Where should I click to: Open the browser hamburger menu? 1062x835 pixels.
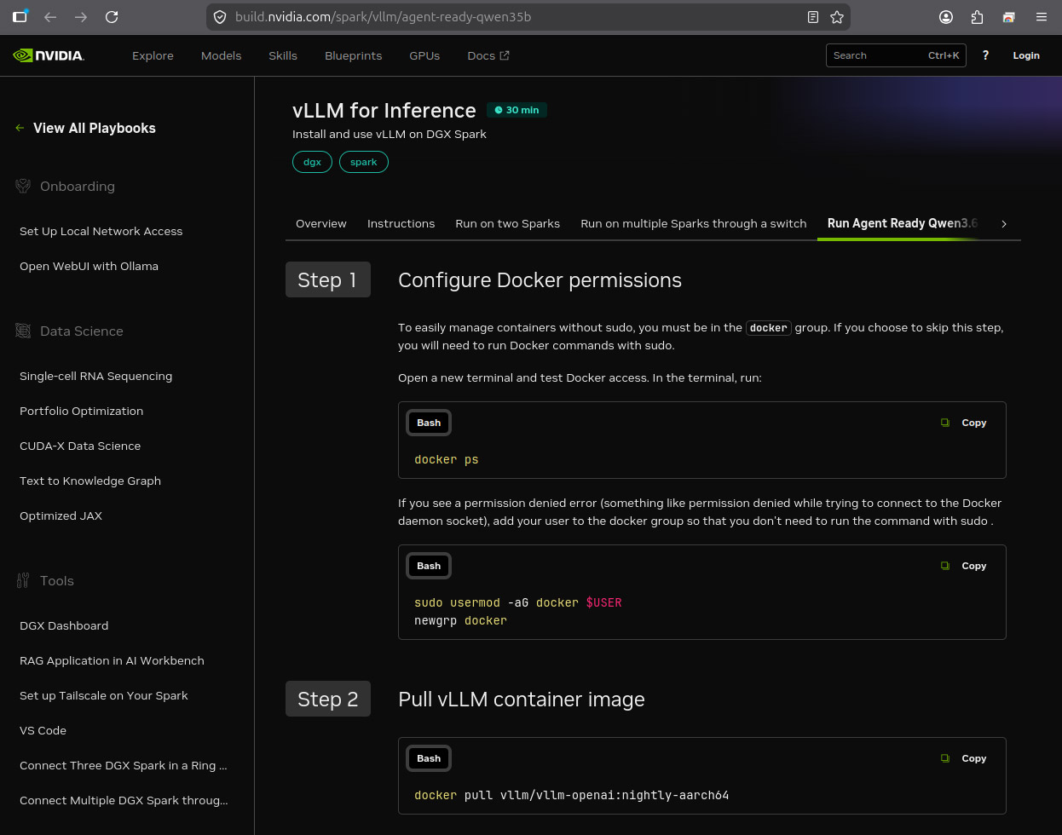tap(1042, 17)
